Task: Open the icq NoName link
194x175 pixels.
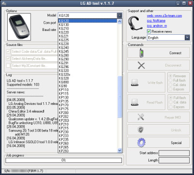Action: click(x=156, y=21)
